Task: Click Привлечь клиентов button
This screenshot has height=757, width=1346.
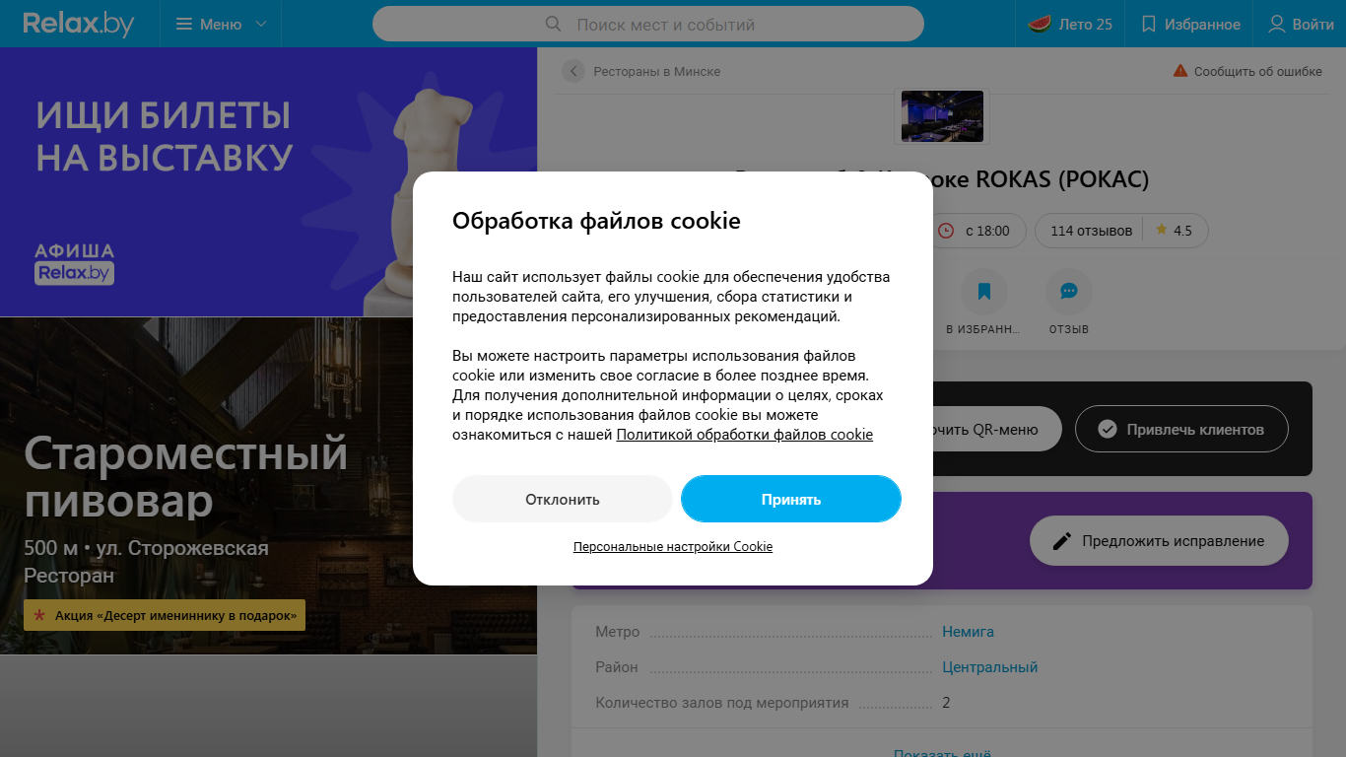Action: (x=1181, y=429)
